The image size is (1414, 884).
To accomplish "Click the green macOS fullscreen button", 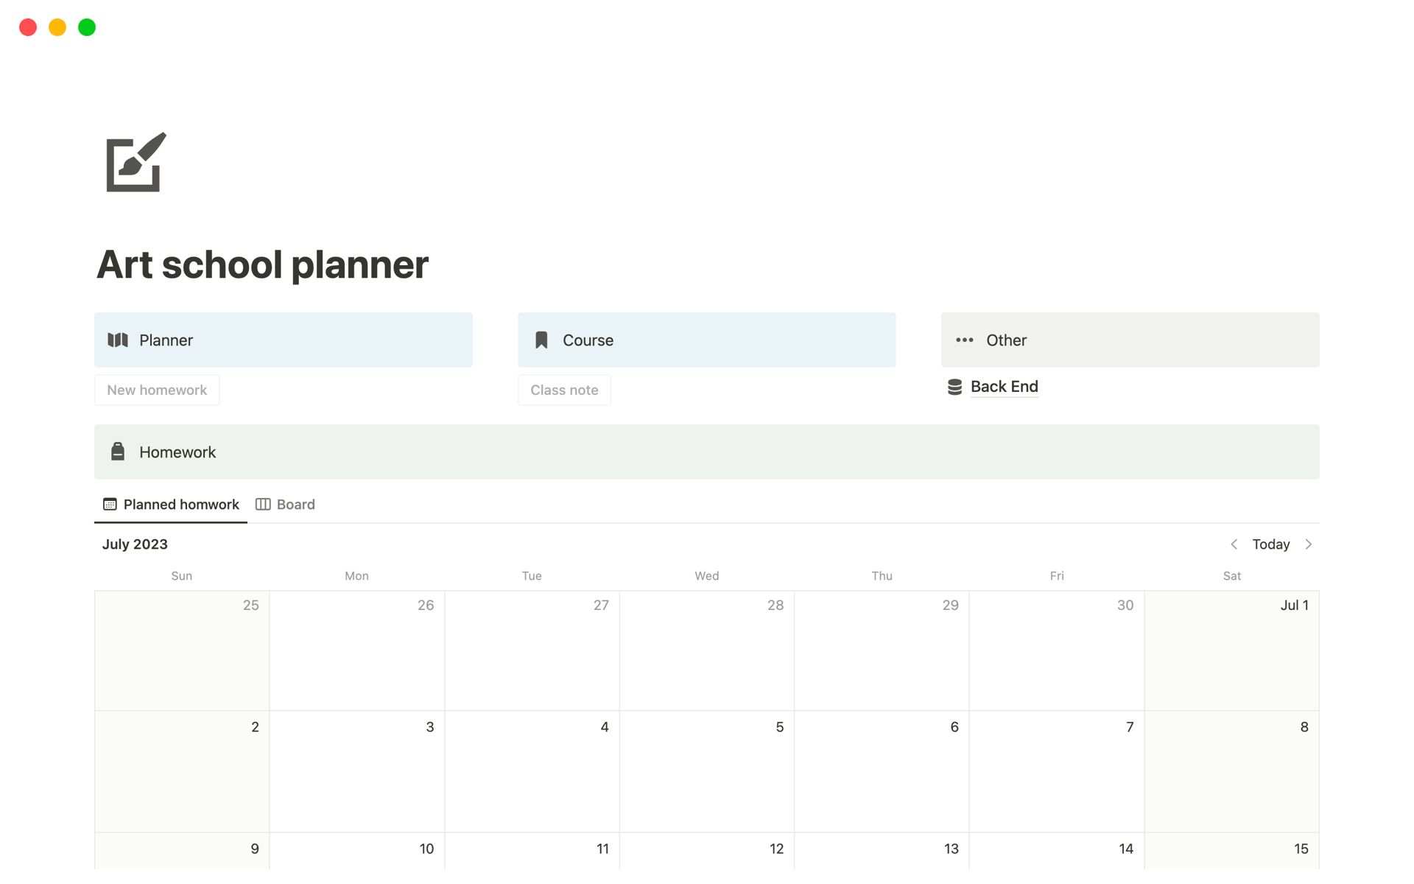I will pyautogui.click(x=87, y=27).
